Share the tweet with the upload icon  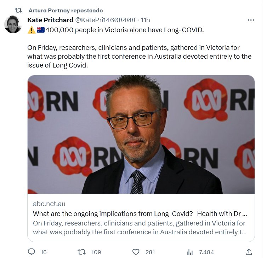point(249,252)
